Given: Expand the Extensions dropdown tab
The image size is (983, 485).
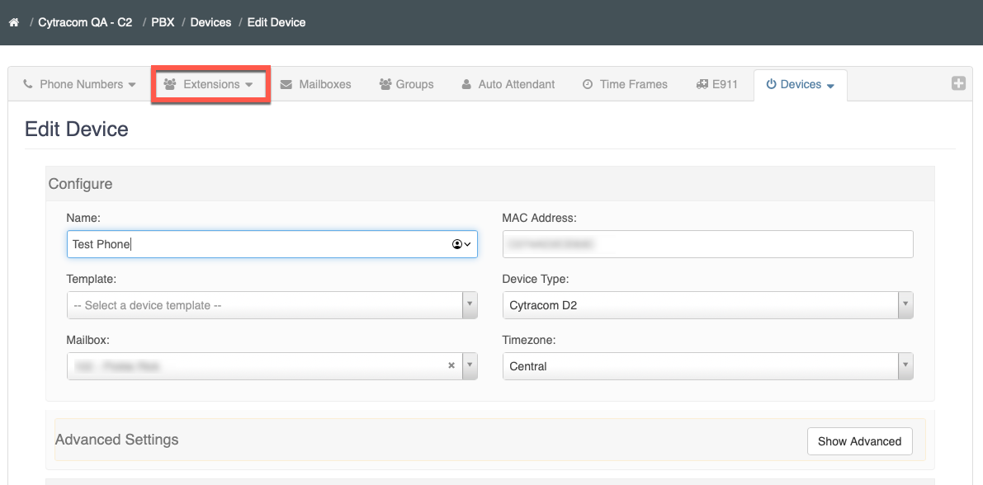Looking at the screenshot, I should [x=210, y=84].
